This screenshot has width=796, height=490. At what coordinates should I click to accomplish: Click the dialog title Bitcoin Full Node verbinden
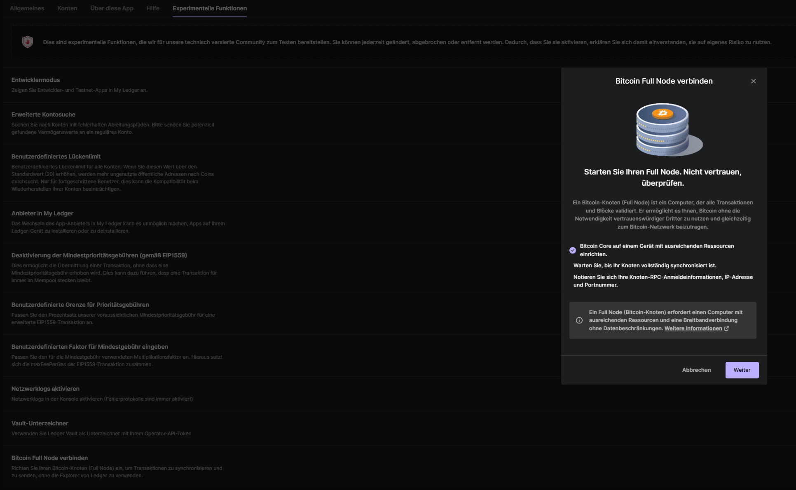(664, 81)
